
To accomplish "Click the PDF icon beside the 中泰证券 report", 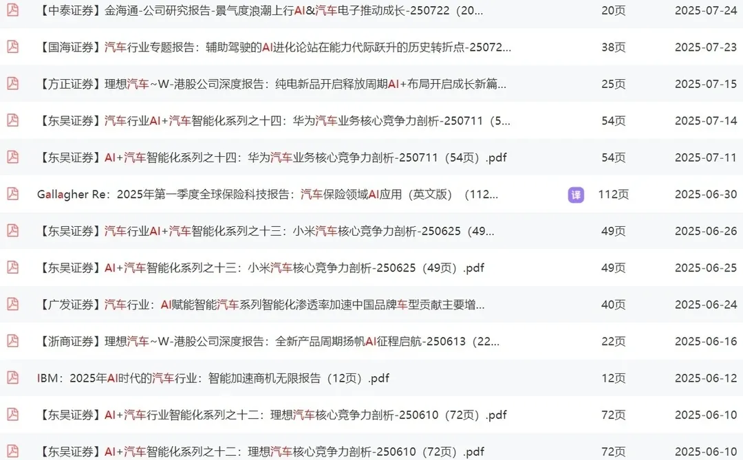I will [x=12, y=10].
